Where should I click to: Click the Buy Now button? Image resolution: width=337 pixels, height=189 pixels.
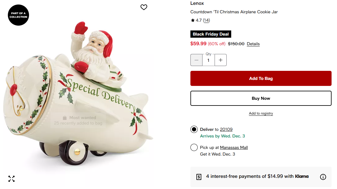(x=261, y=98)
